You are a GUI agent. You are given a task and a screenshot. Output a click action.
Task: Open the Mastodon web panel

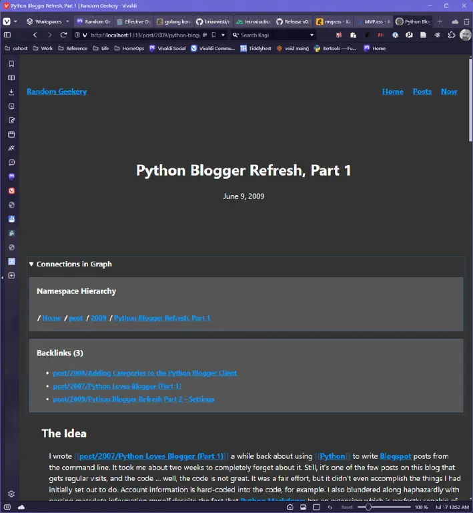pyautogui.click(x=11, y=176)
